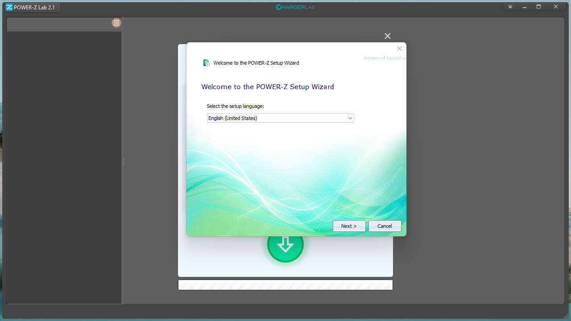Click the striped progress bar at the bottom
Viewport: 571px width, 321px height.
point(285,284)
